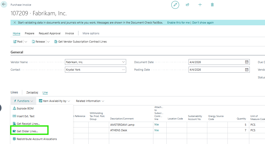Click the plus icon for new invoice
Screen dimensions: 265x144
[200, 5]
